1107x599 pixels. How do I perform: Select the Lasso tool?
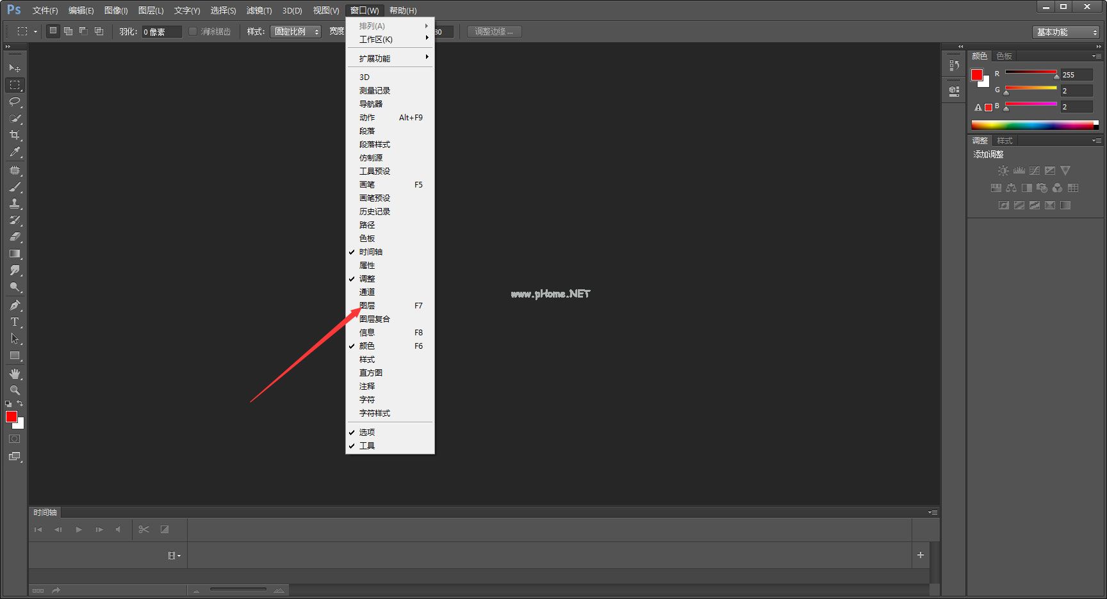click(x=15, y=102)
